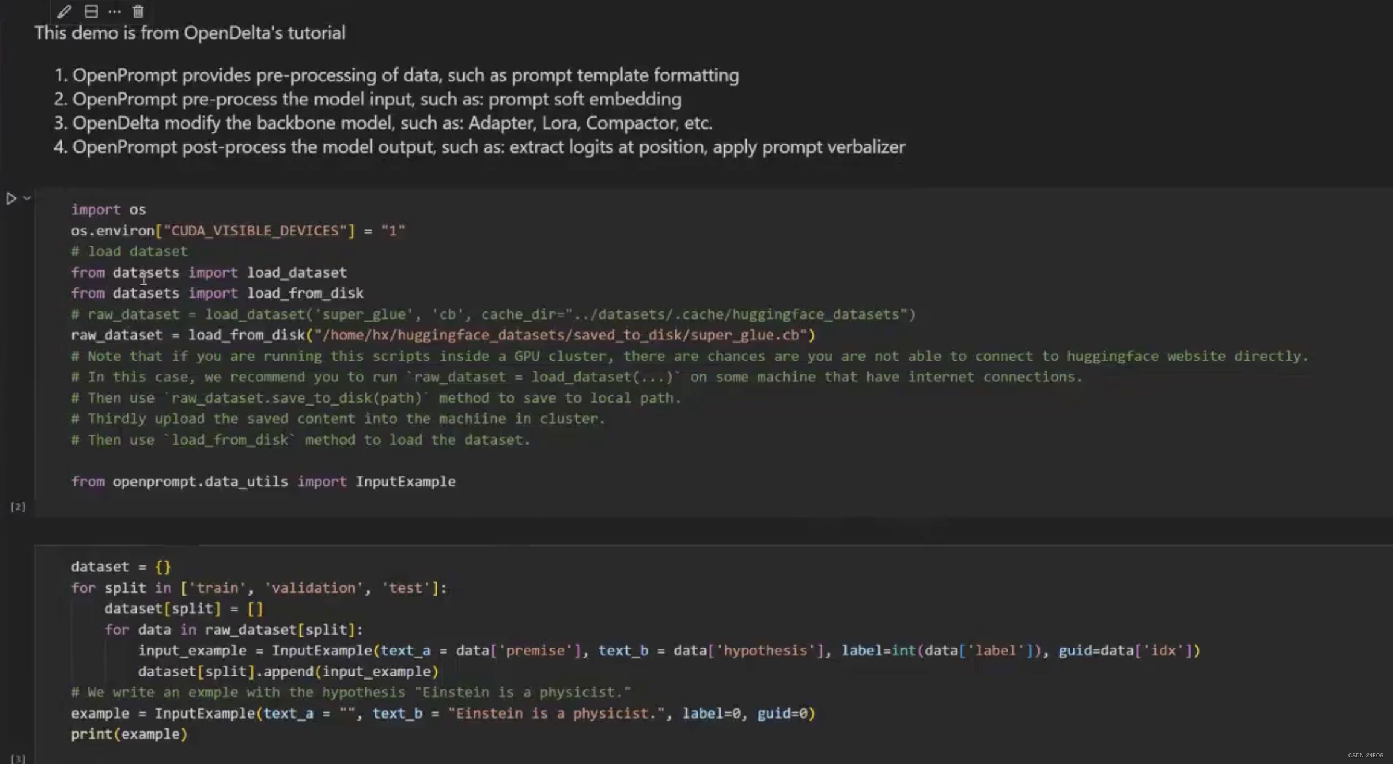Screen dimensions: 1393x764
Task: Place cursor on the 'dataset = {}' line
Action: click(x=121, y=567)
